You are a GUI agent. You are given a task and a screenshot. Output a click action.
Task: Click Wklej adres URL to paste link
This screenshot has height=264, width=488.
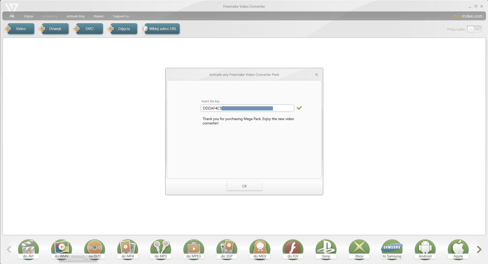161,29
